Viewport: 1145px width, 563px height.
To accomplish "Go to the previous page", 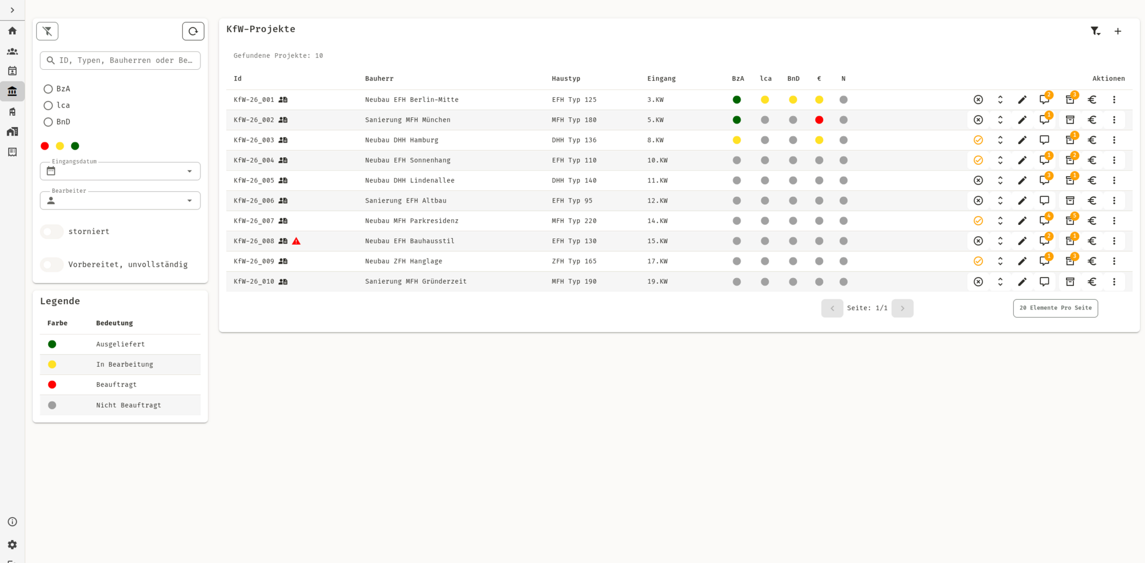I will pyautogui.click(x=832, y=308).
